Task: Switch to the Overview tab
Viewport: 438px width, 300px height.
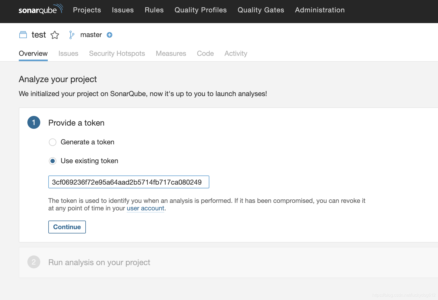Action: pyautogui.click(x=33, y=53)
